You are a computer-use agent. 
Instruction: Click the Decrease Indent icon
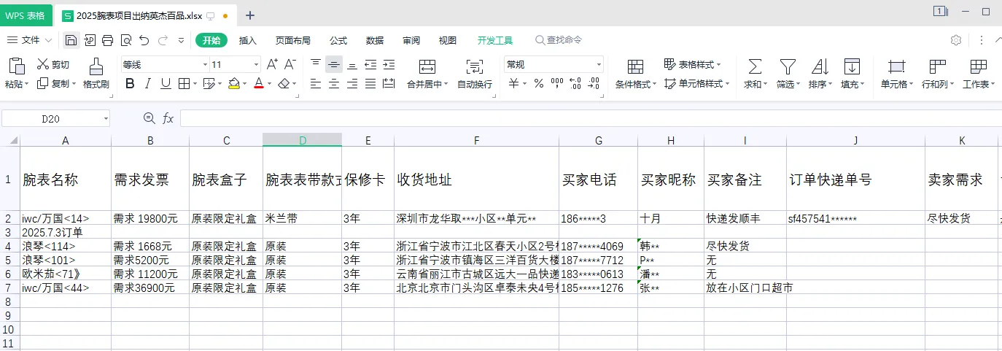pyautogui.click(x=370, y=64)
